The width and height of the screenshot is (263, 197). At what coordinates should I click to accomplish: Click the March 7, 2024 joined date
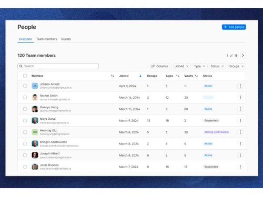129,167
